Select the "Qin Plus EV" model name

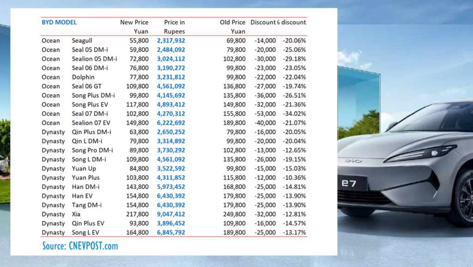point(88,224)
